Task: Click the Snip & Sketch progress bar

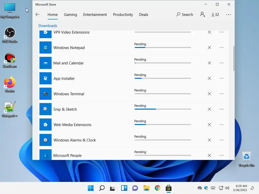Action: (x=163, y=109)
